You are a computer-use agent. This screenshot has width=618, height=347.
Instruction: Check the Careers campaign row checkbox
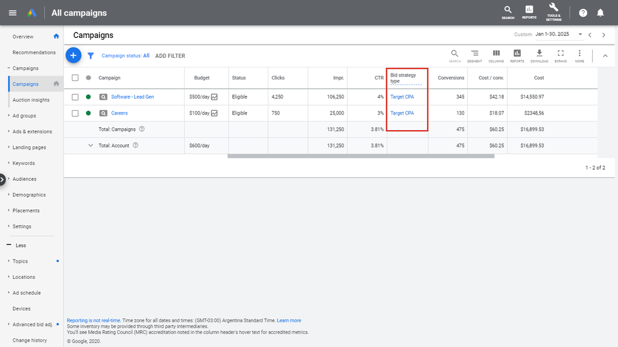[75, 113]
